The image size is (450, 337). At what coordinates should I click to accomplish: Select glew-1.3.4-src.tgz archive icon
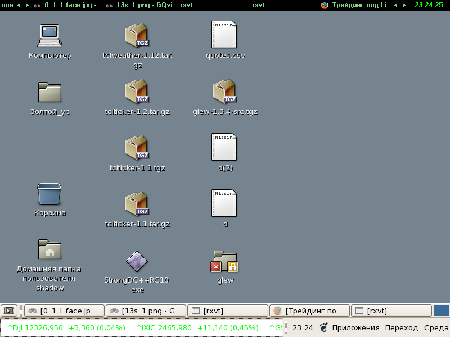pos(225,92)
